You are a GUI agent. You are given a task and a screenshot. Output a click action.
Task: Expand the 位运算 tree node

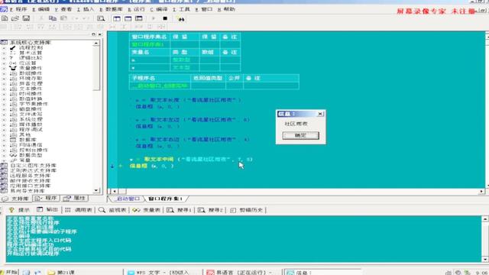tap(4, 63)
